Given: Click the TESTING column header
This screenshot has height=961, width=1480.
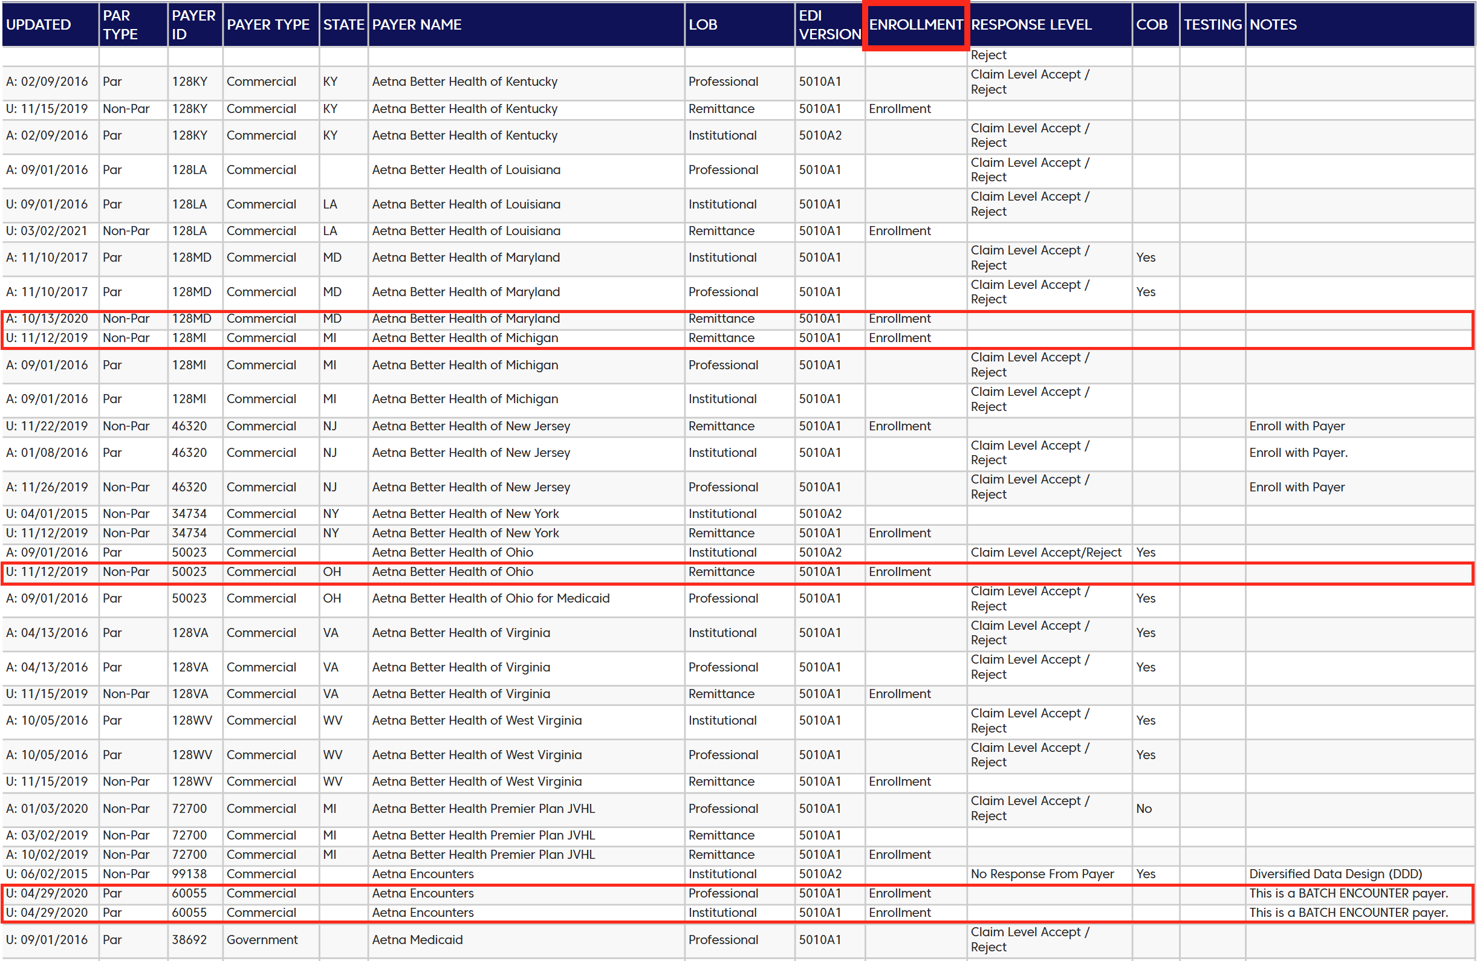Looking at the screenshot, I should coord(1212,25).
